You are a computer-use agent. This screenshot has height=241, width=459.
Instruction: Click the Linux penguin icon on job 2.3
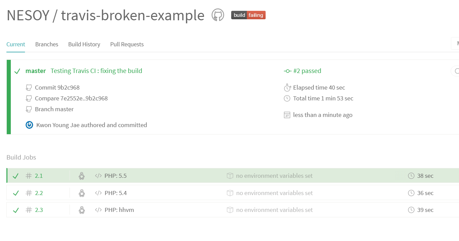pyautogui.click(x=82, y=210)
